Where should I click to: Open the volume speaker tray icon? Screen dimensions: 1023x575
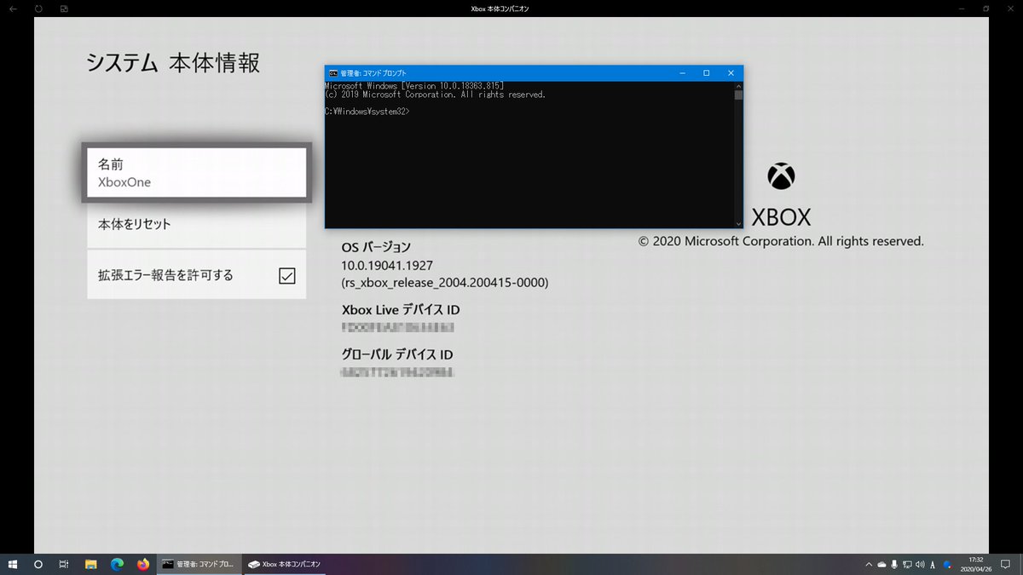coord(920,564)
